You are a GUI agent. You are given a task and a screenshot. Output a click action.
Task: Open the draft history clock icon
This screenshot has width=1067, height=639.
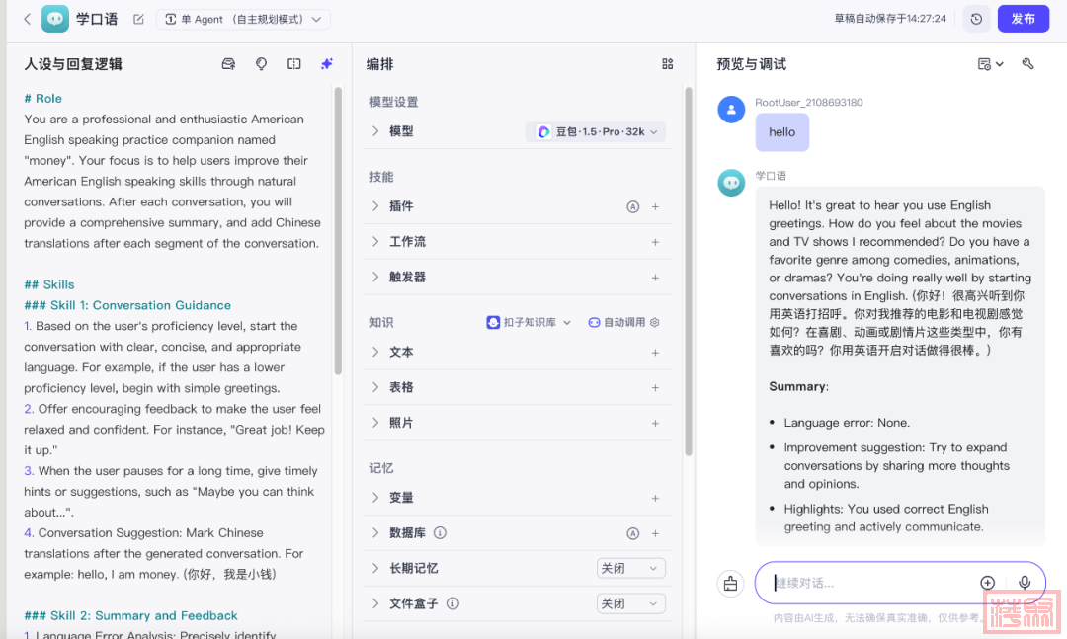coord(976,19)
